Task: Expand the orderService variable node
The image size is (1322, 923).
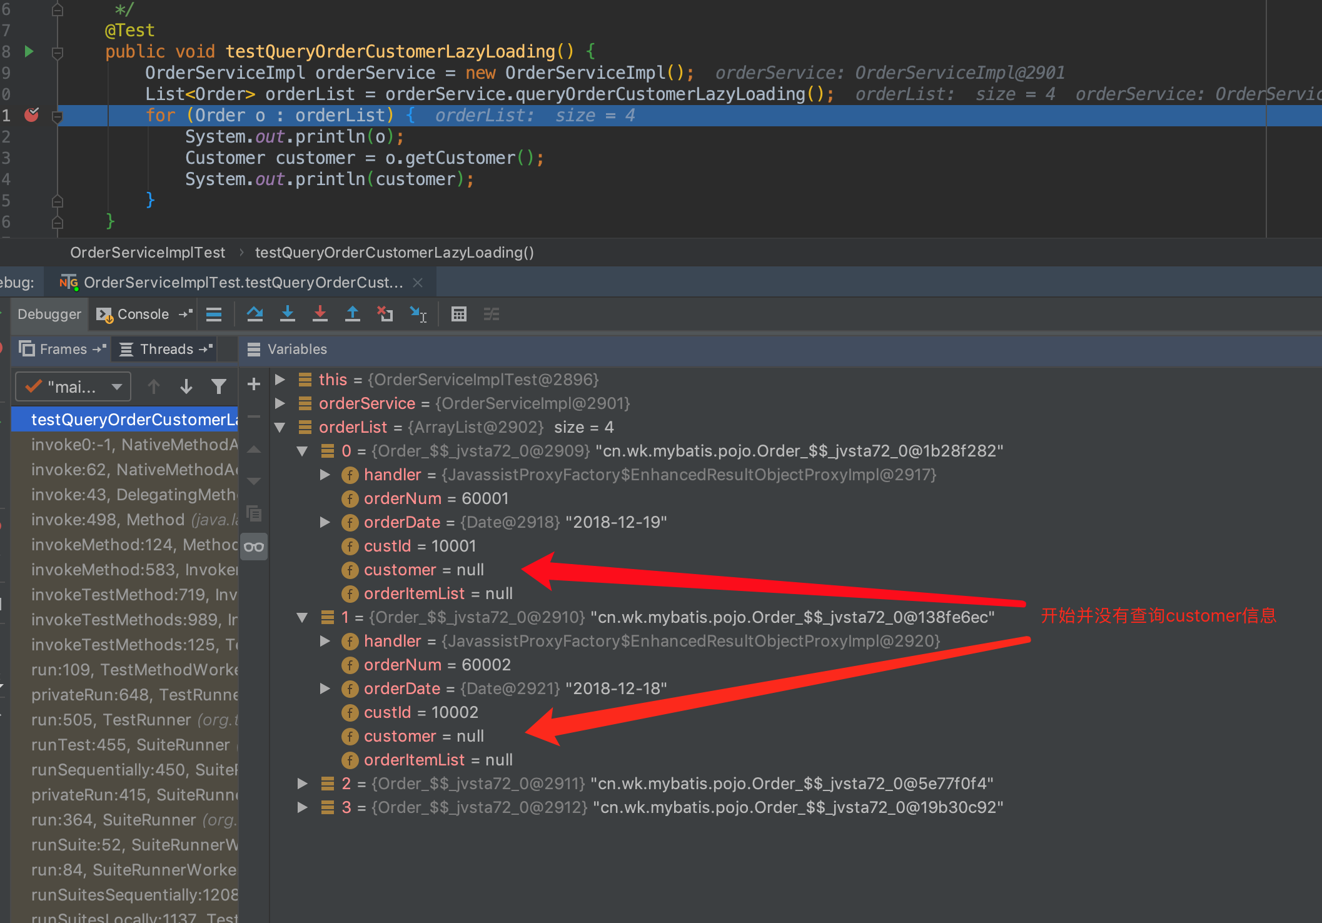Action: pyautogui.click(x=280, y=403)
